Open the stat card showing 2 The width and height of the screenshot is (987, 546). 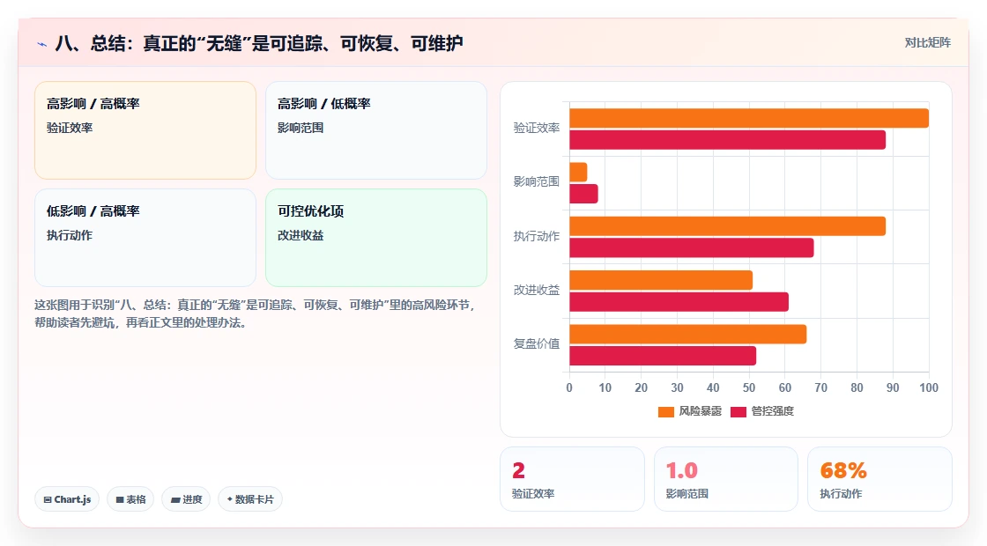coord(572,479)
